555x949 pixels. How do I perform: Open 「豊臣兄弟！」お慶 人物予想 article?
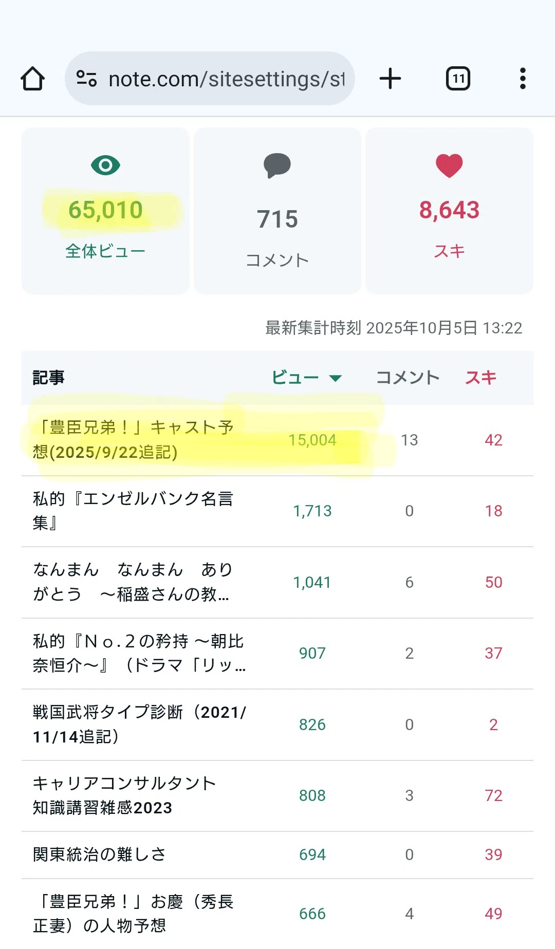[x=133, y=914]
